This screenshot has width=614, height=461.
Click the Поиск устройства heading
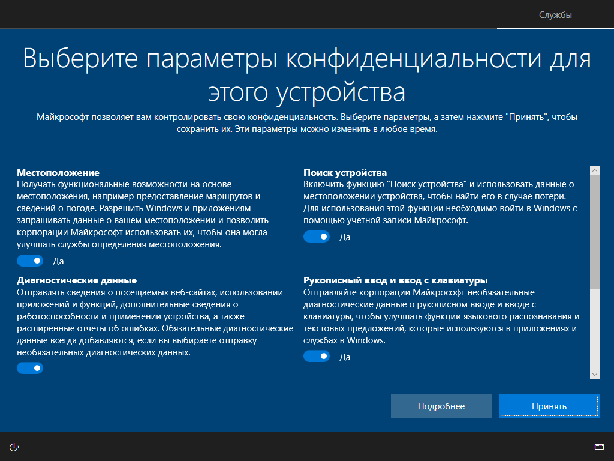(345, 173)
